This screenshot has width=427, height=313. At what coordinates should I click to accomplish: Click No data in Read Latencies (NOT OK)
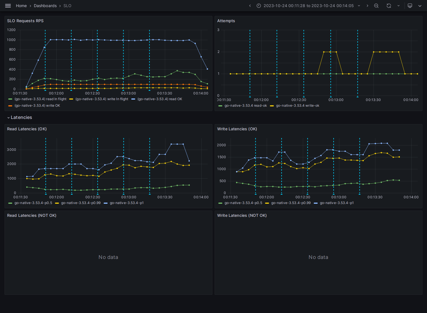click(x=108, y=257)
